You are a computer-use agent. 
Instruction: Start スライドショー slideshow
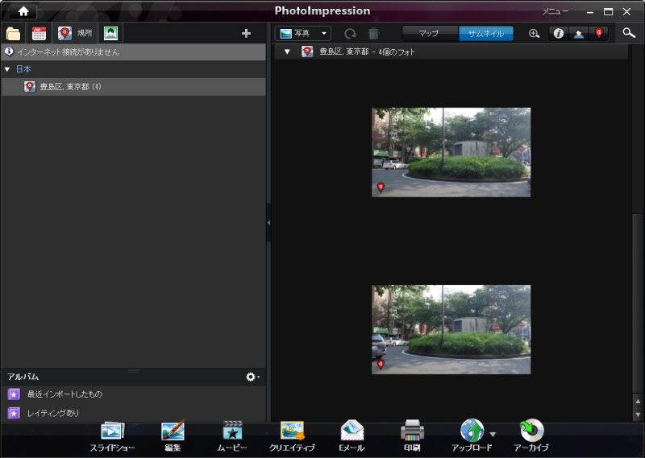pyautogui.click(x=112, y=435)
